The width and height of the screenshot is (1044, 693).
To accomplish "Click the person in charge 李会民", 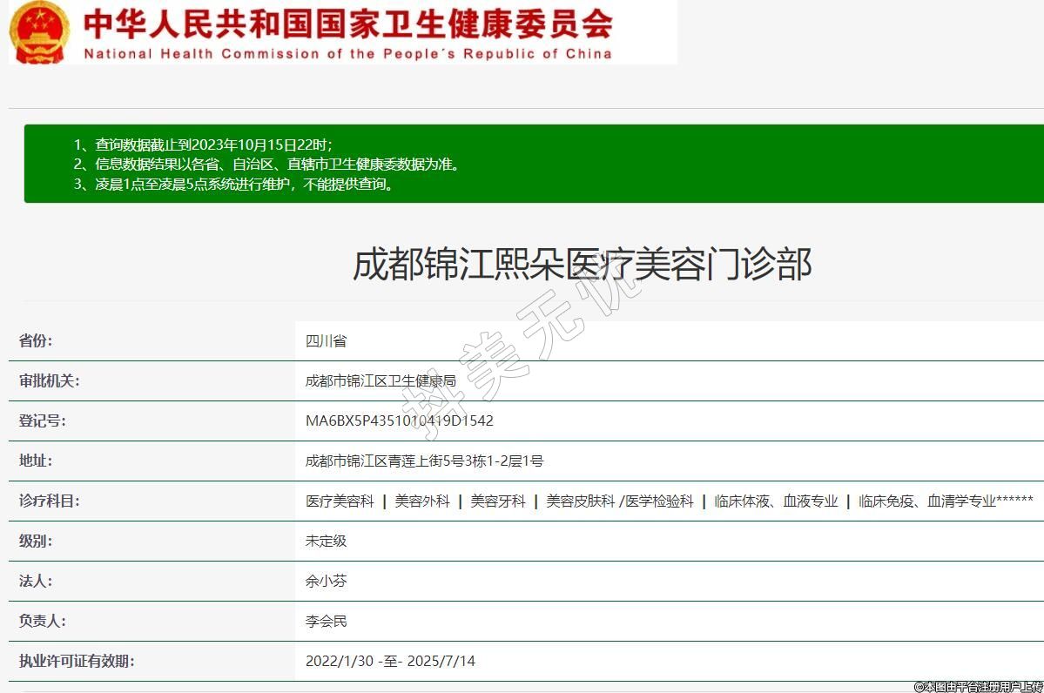I will (326, 621).
